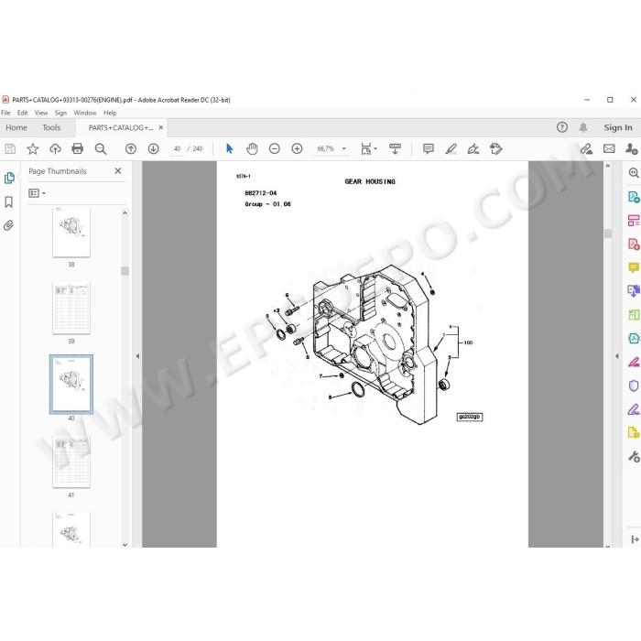641x641 pixels.
Task: Select page 39 thumbnail
Action: 71,308
